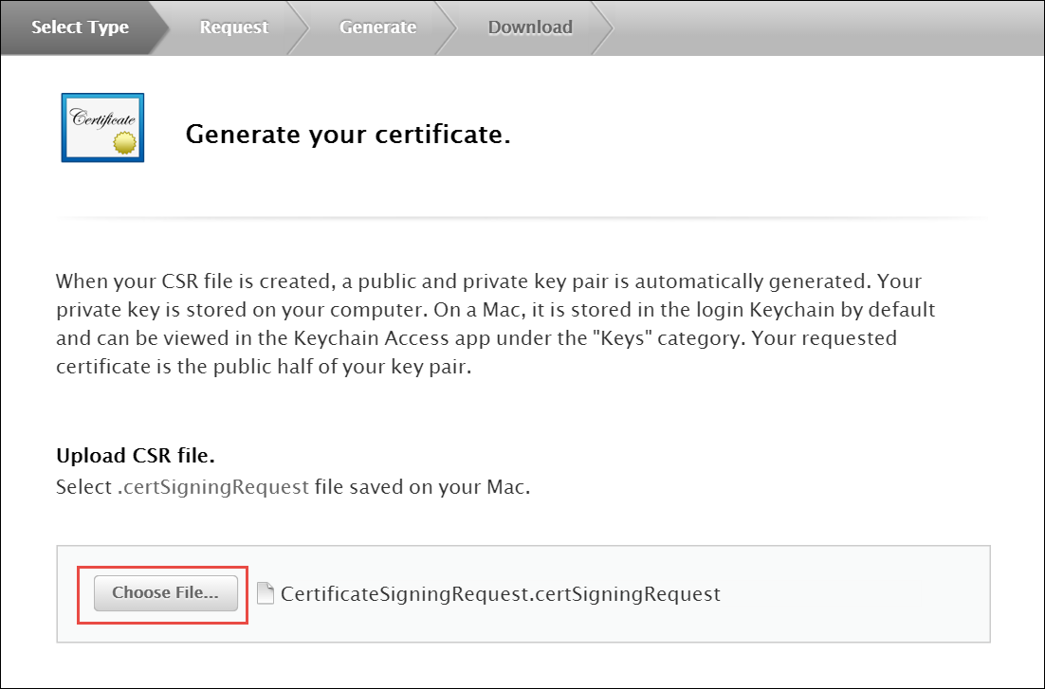Go to the Select Type step
The height and width of the screenshot is (689, 1045).
coord(80,27)
